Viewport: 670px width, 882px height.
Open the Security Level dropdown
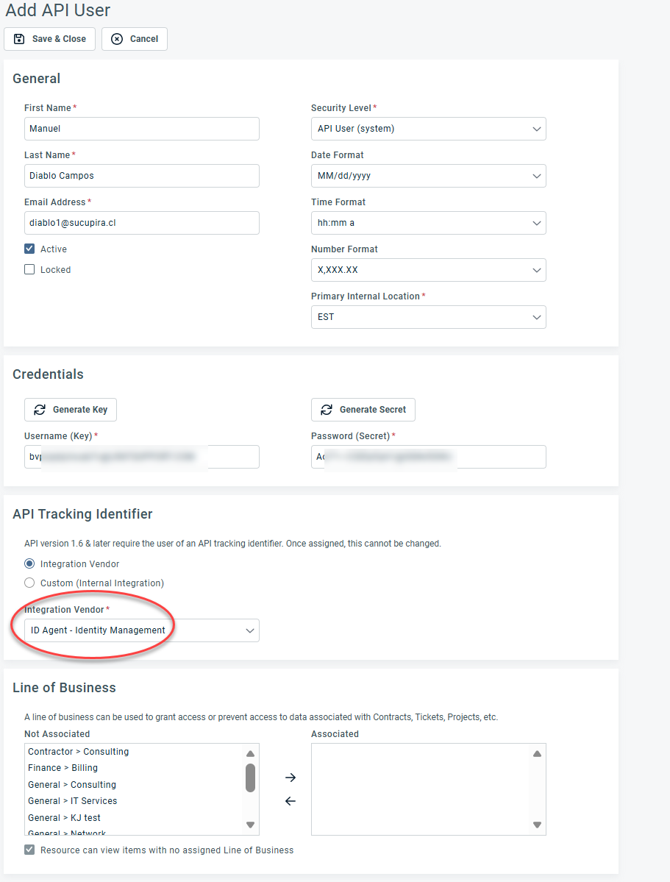pos(428,129)
